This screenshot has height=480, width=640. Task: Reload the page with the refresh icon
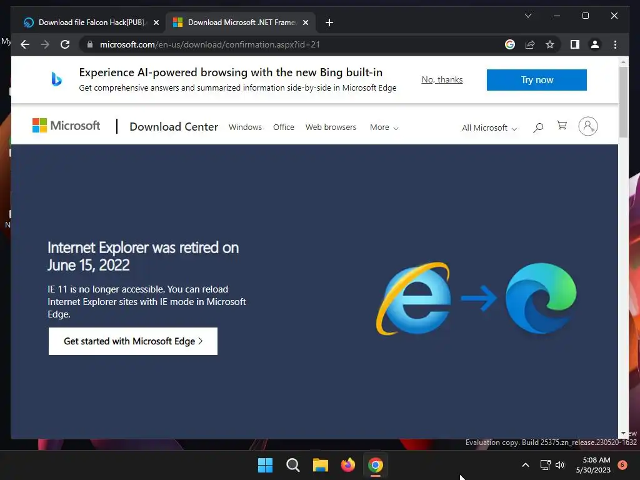point(65,44)
